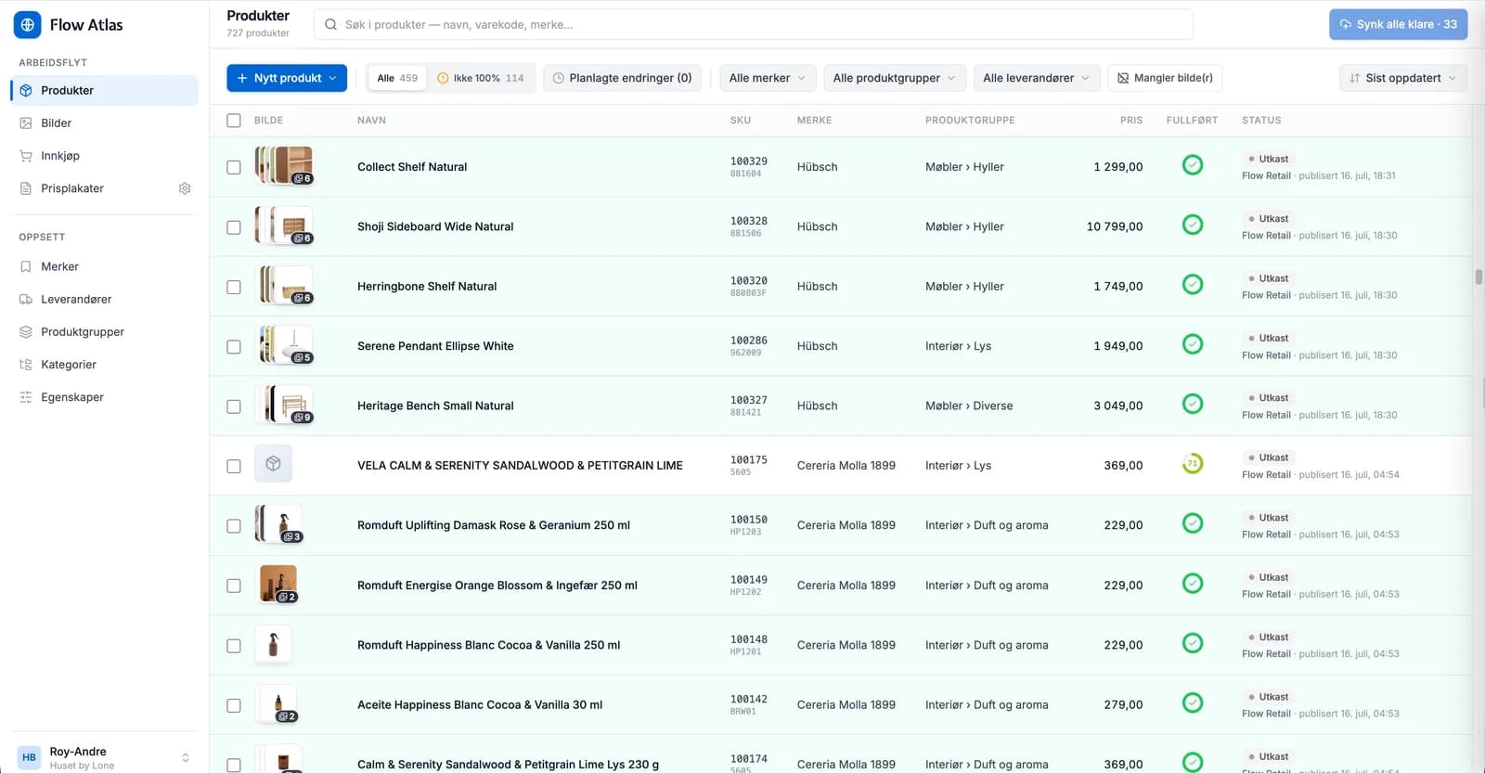The image size is (1485, 773).
Task: Click completed check icon for Aceite Happiness
Action: pyautogui.click(x=1193, y=702)
